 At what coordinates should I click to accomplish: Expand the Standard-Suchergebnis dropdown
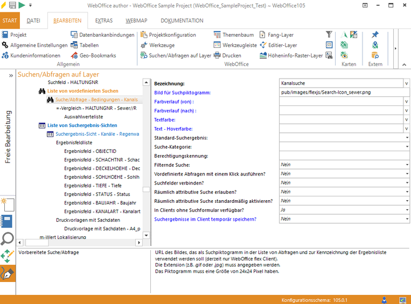pos(407,138)
